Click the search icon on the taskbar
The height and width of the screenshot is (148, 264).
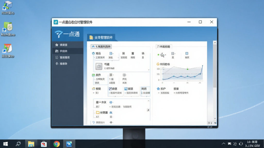(x=18, y=144)
